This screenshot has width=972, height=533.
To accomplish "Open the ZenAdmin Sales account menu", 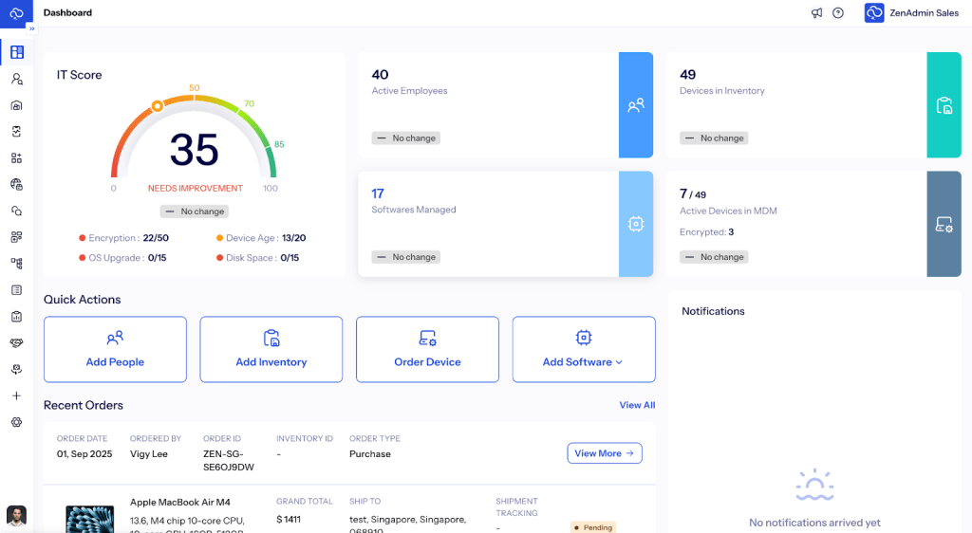I will [x=911, y=13].
